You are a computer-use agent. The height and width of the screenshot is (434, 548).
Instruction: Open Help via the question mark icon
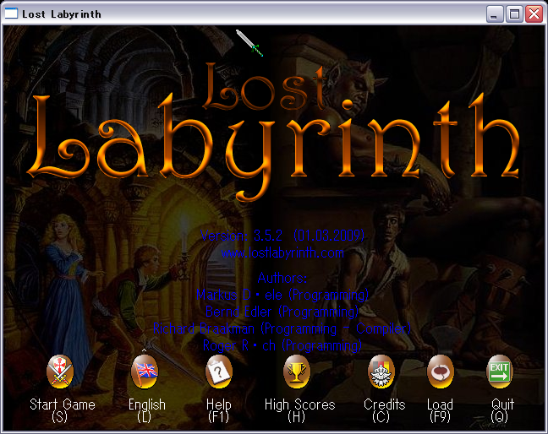tap(219, 372)
